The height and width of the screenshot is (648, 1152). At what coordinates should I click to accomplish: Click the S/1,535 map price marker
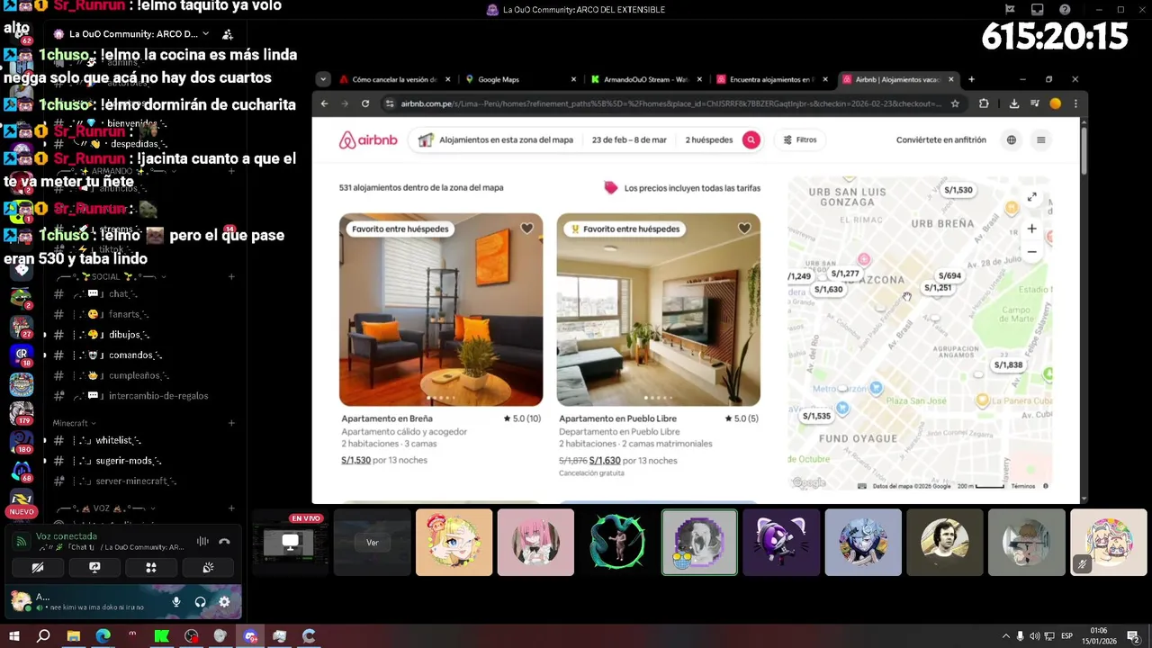click(816, 416)
